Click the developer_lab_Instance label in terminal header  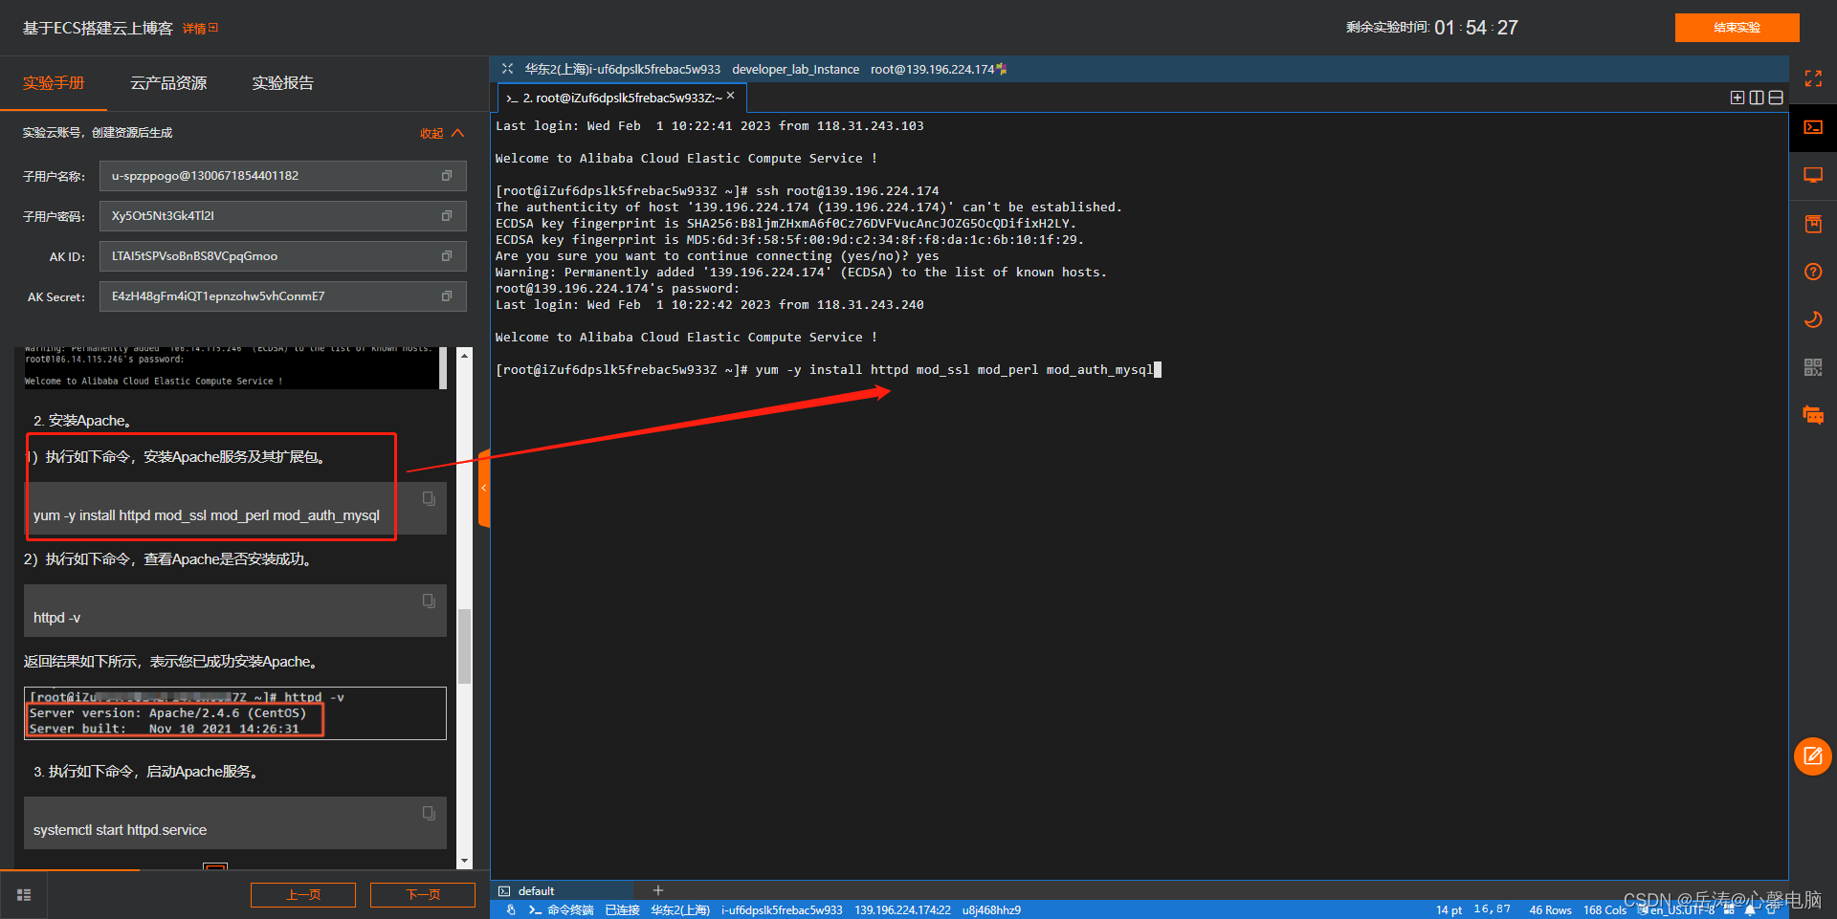point(795,69)
